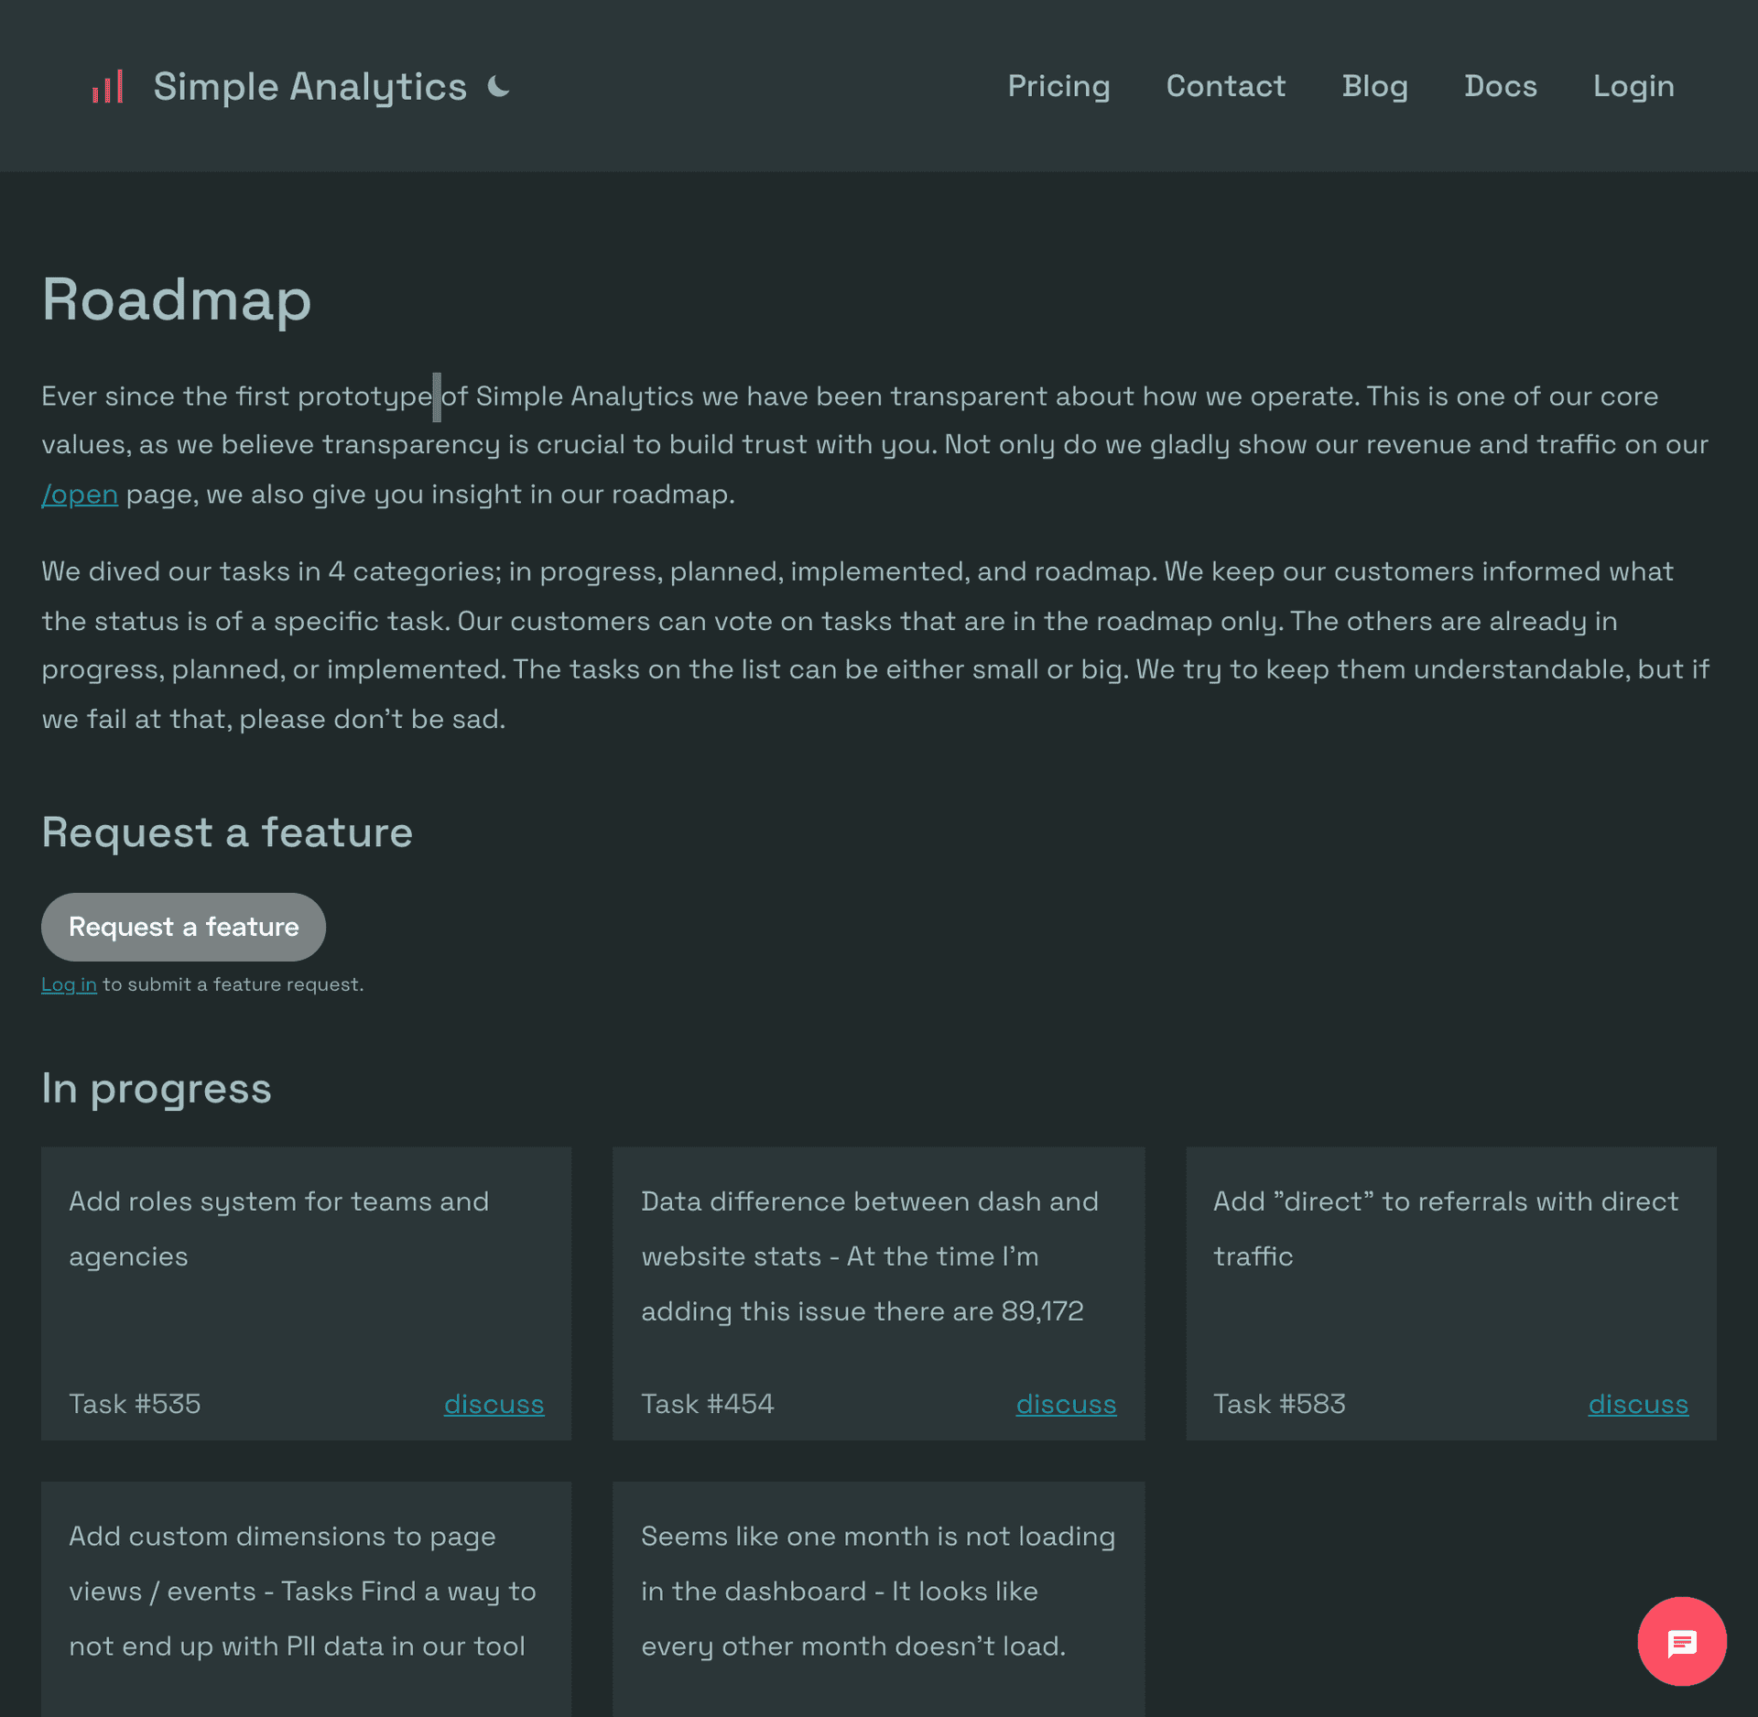Open the Pricing page
Screen dimensions: 1758x1717
tap(1058, 85)
